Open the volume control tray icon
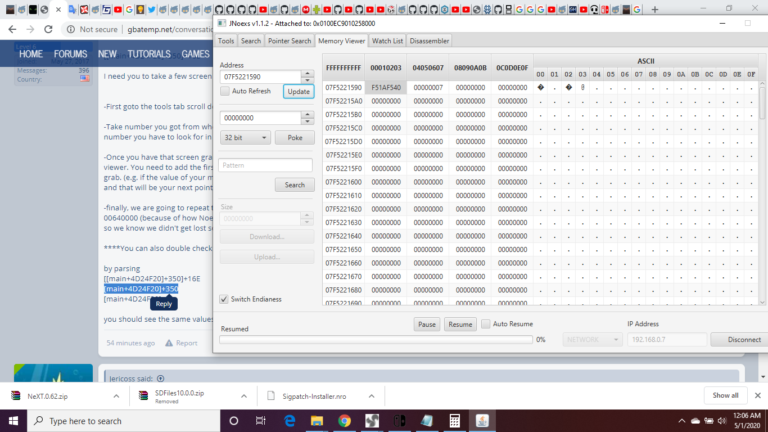The image size is (768, 432). click(x=722, y=421)
